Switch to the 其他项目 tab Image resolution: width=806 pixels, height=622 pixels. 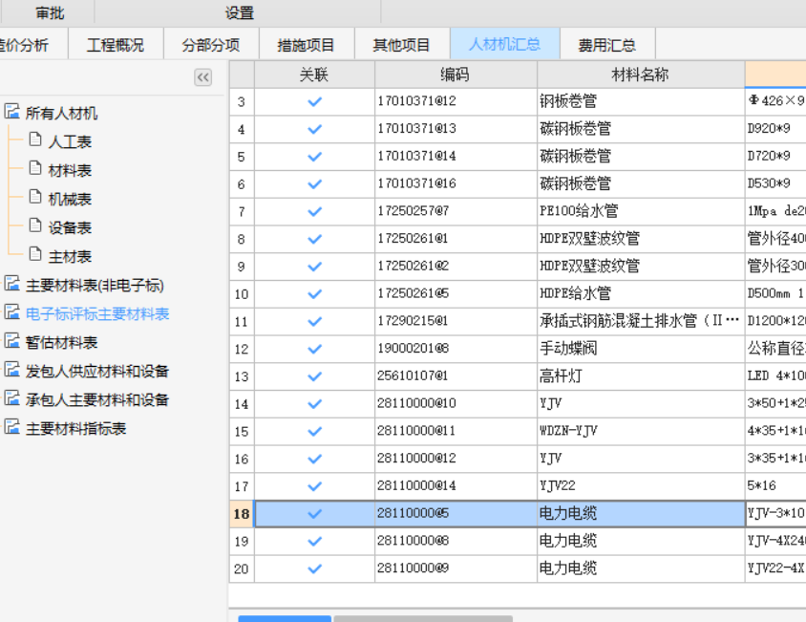pyautogui.click(x=401, y=45)
